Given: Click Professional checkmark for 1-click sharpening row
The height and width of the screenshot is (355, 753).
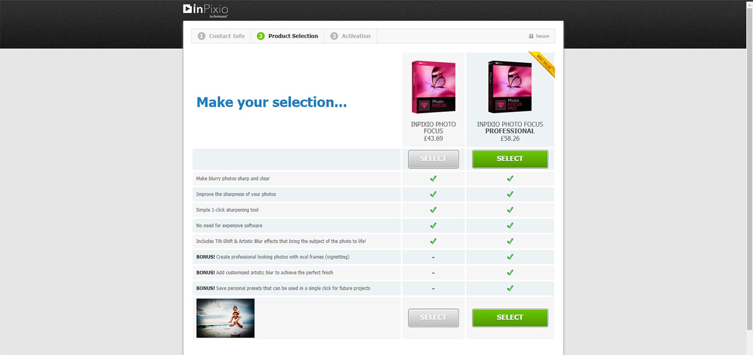Looking at the screenshot, I should click(510, 210).
